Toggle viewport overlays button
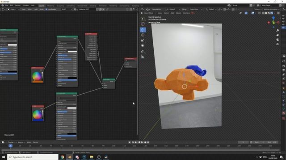 (252, 13)
